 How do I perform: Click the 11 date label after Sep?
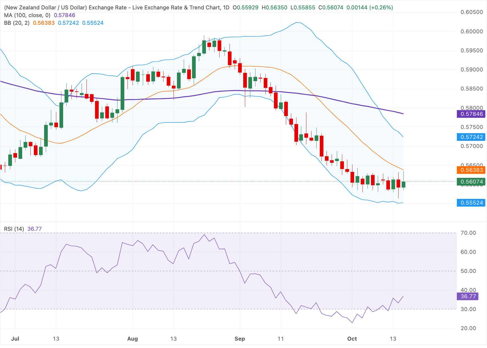point(281,339)
